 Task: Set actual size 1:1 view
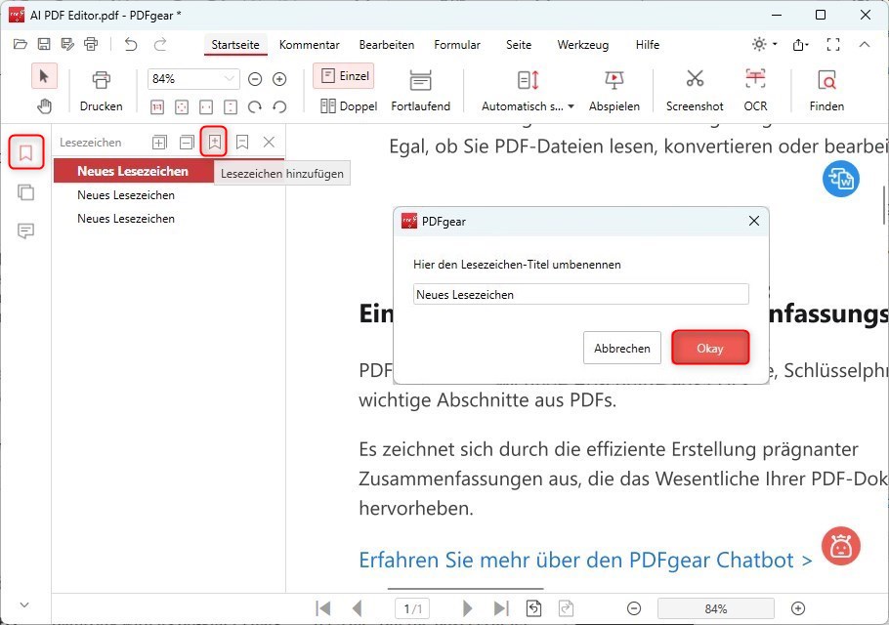coord(157,106)
